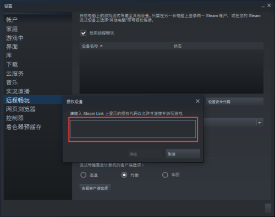
Task: Click 取消 in the 授权设备 dialog
Action: [183, 154]
